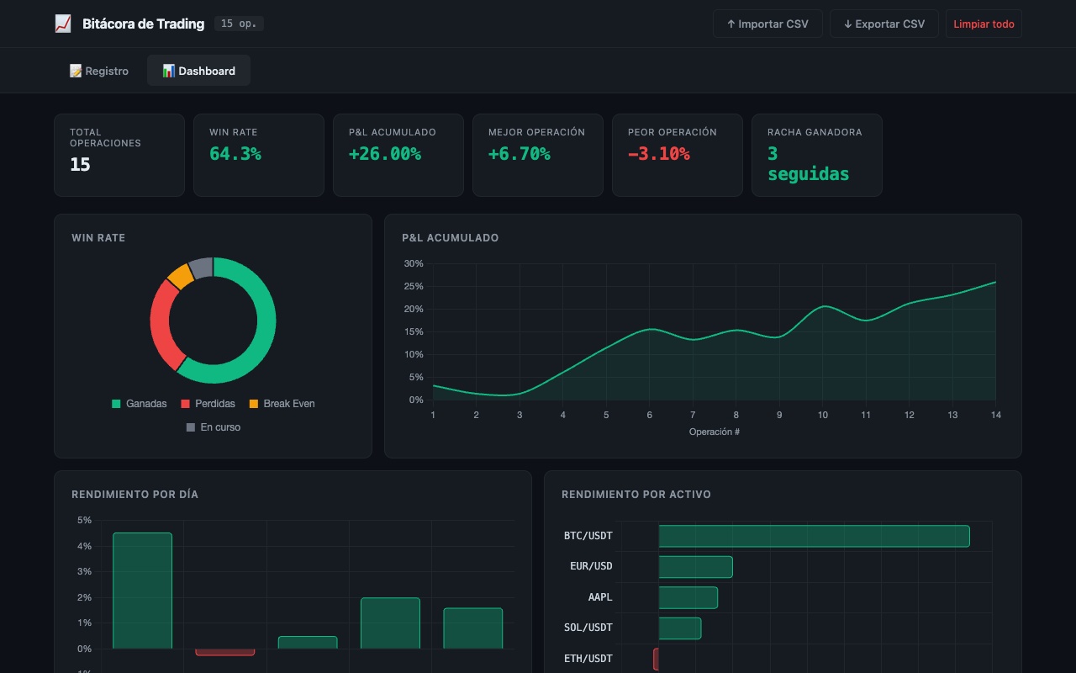Click the Racha Ganadora value 3 seguidas
1076x673 pixels.
tap(809, 164)
